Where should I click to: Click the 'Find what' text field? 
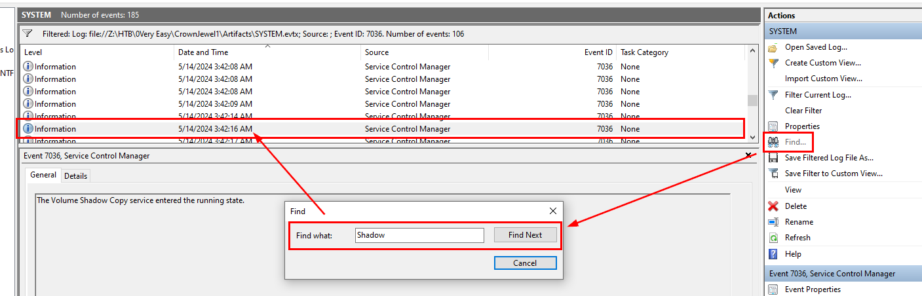tap(419, 235)
